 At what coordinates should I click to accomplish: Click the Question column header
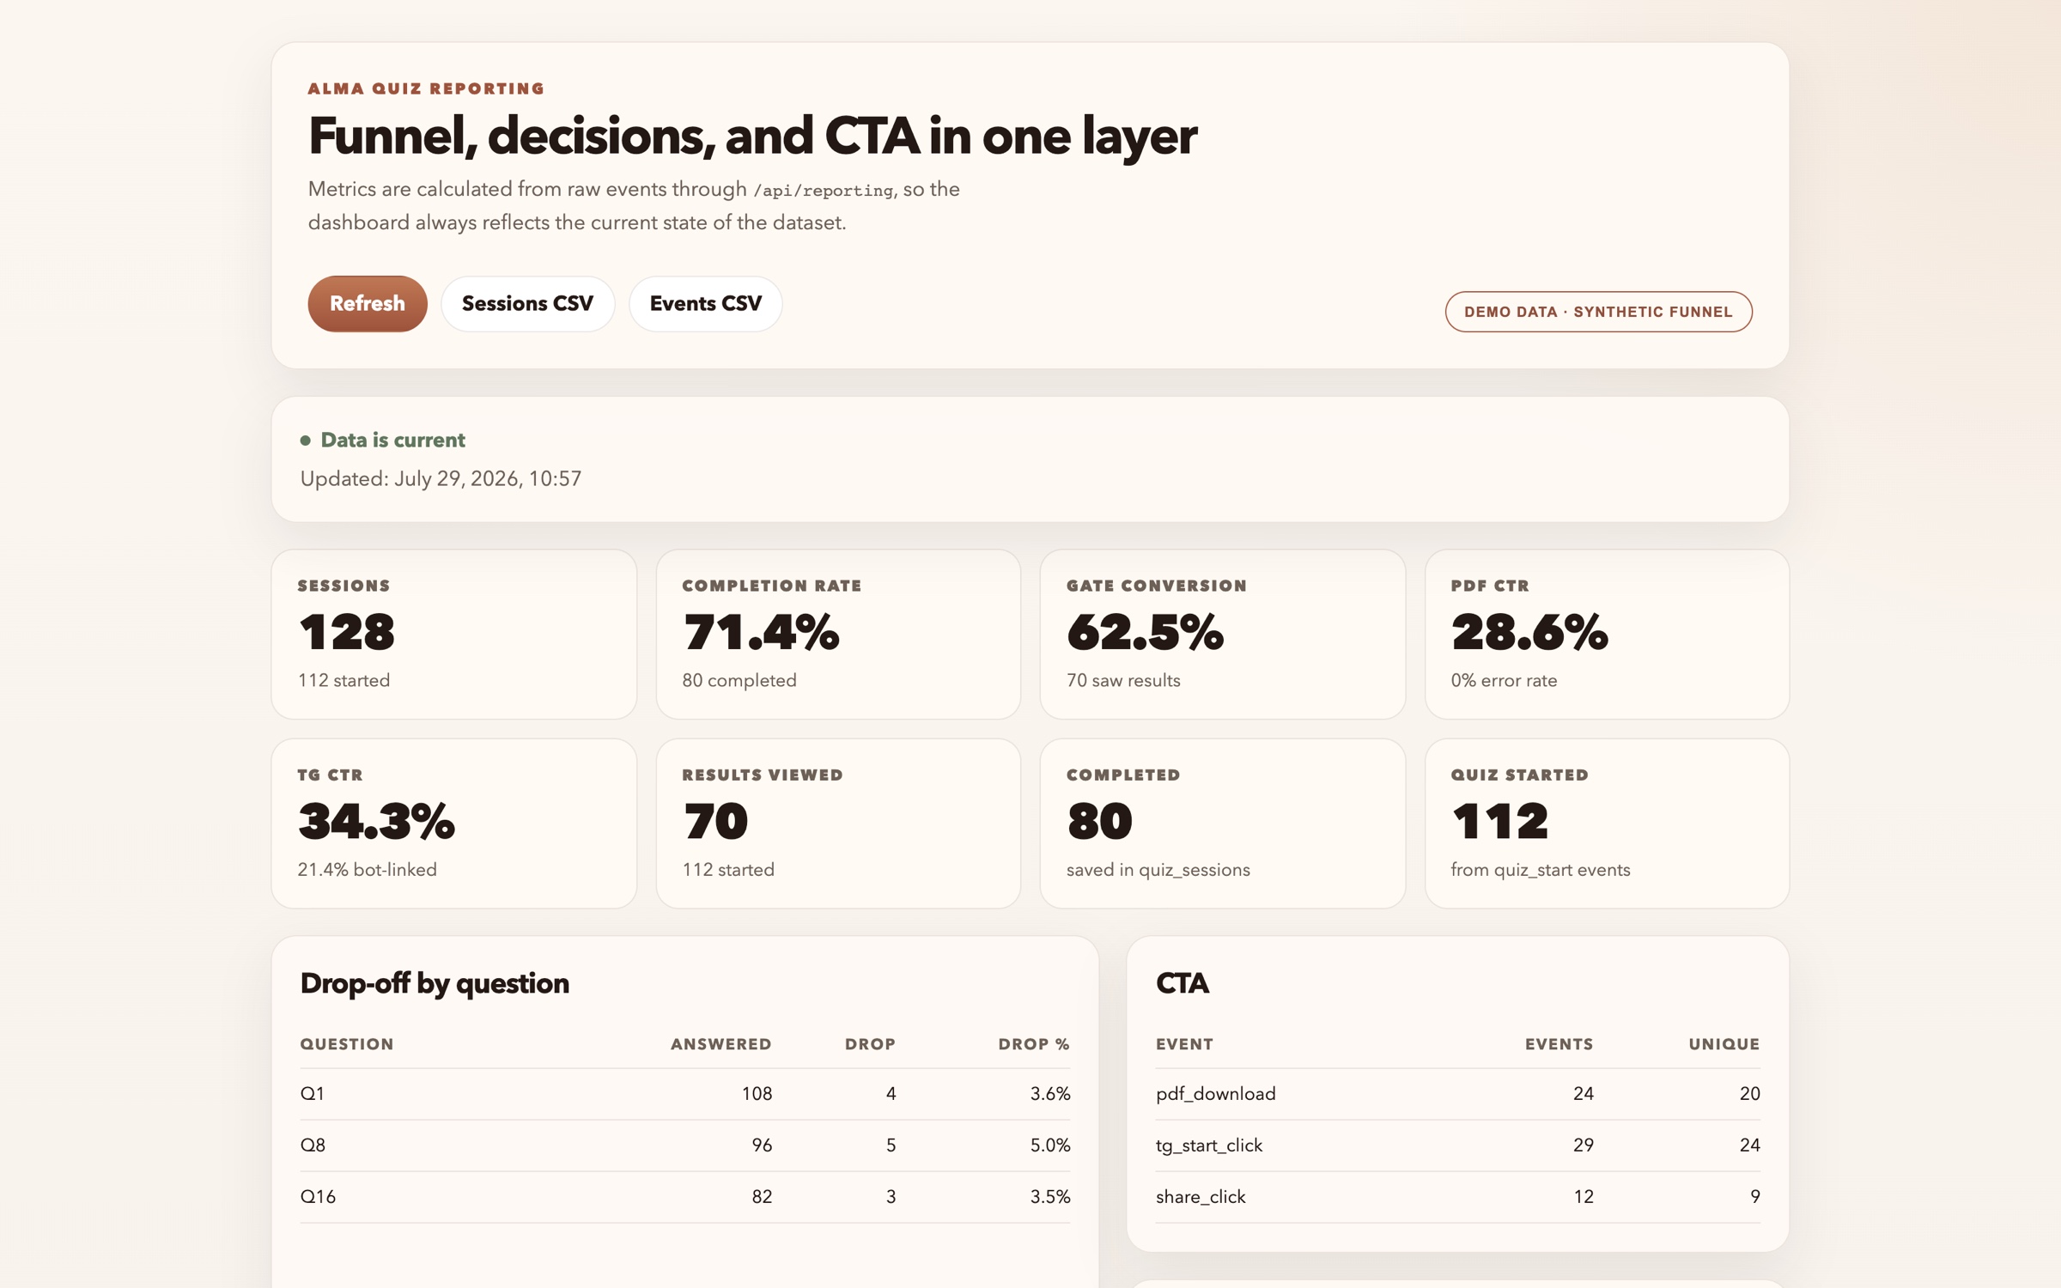(x=347, y=1044)
